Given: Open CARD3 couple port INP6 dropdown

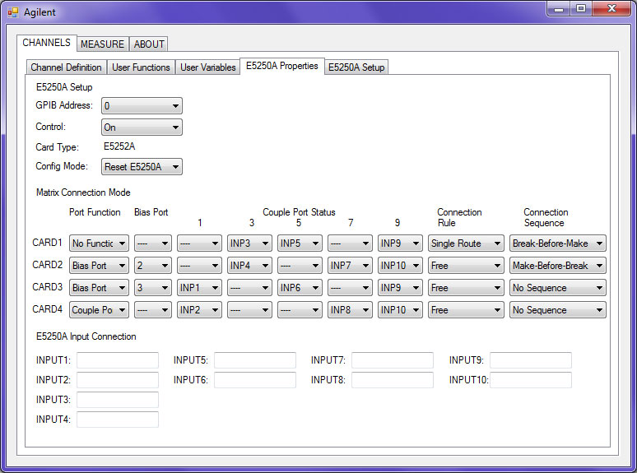Looking at the screenshot, I should tap(300, 288).
